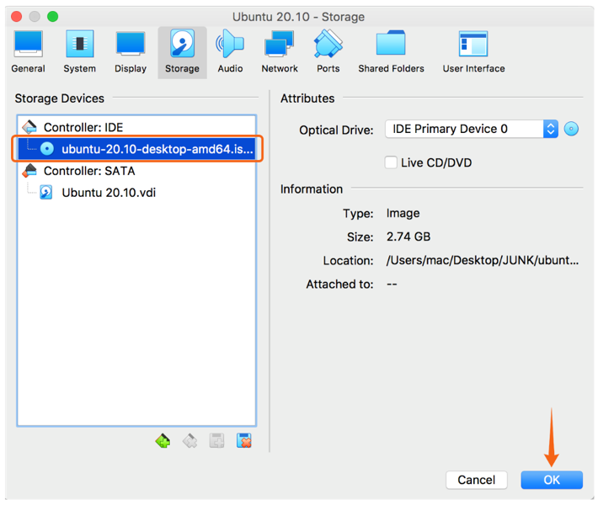Select the Storage settings tab
598x505 pixels.
pyautogui.click(x=182, y=52)
